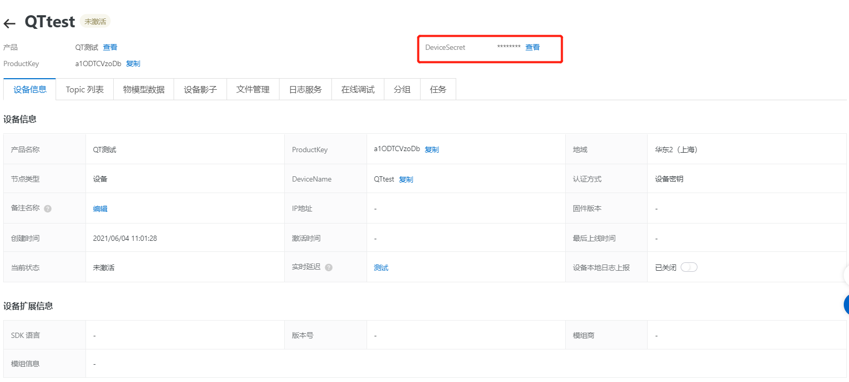The image size is (849, 382).
Task: Click the masked DeviceSecret asterisks
Action: (509, 47)
